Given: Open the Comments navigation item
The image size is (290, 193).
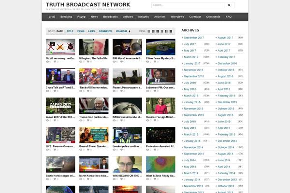Looking at the screenshot, I should pyautogui.click(x=213, y=17).
